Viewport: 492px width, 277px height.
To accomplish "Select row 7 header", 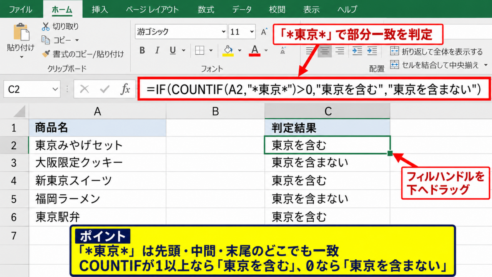I will click(14, 235).
